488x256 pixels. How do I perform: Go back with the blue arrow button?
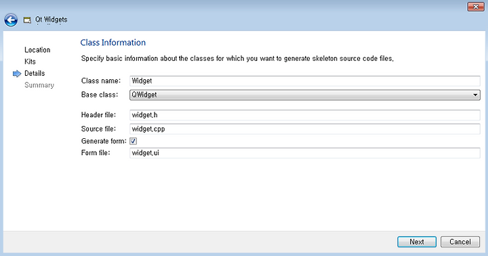pos(11,20)
